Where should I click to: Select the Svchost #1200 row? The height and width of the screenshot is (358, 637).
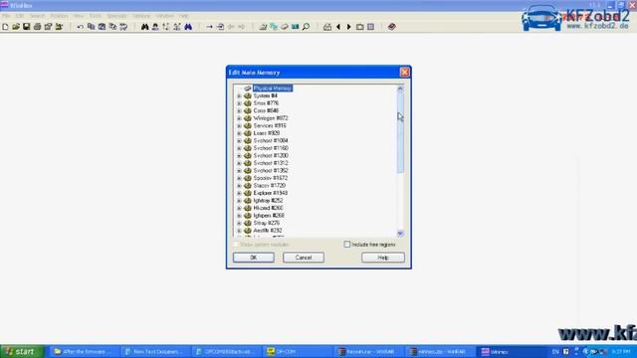click(271, 156)
